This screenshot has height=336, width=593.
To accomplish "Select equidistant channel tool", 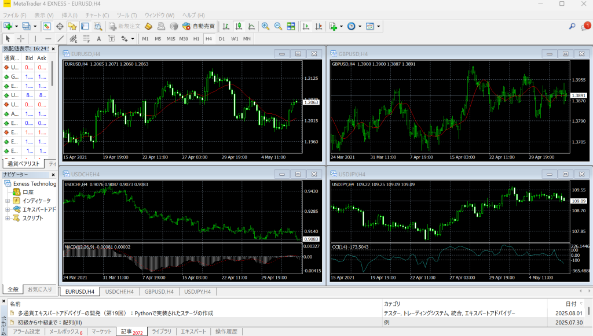I will point(74,39).
